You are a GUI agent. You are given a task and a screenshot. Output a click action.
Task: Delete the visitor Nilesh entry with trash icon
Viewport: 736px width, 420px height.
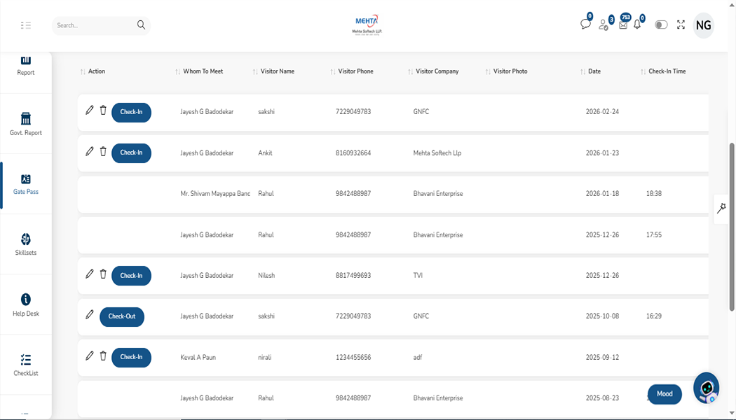coord(103,274)
